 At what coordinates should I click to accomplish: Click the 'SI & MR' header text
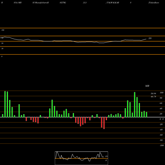click(x=17, y=3)
